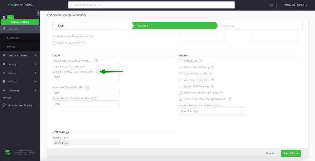Select the Administration module label
The width and height of the screenshot is (315, 161).
coord(20,22)
